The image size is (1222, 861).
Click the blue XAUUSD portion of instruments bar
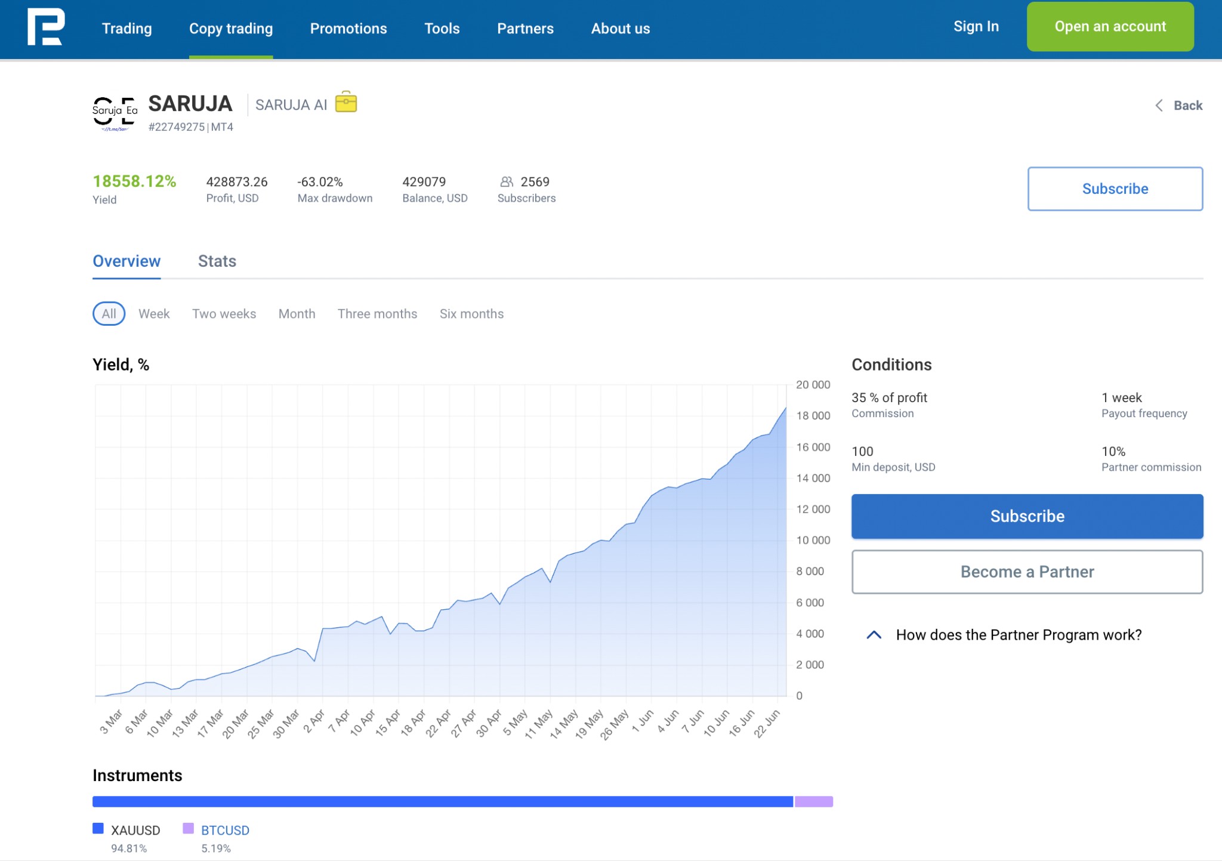pyautogui.click(x=443, y=801)
